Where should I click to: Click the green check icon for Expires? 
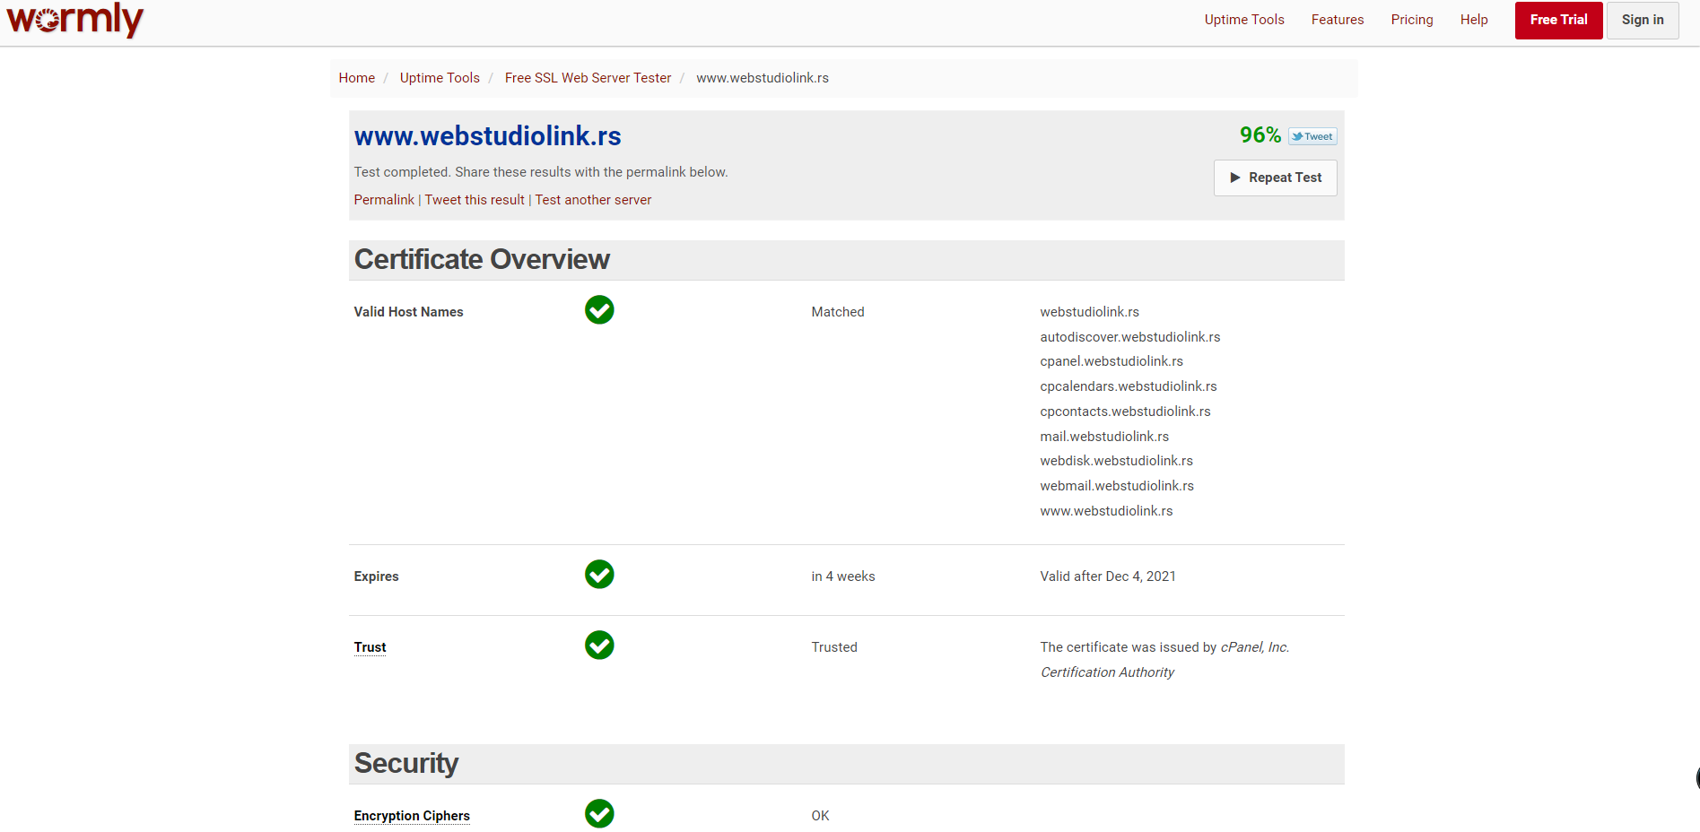599,575
